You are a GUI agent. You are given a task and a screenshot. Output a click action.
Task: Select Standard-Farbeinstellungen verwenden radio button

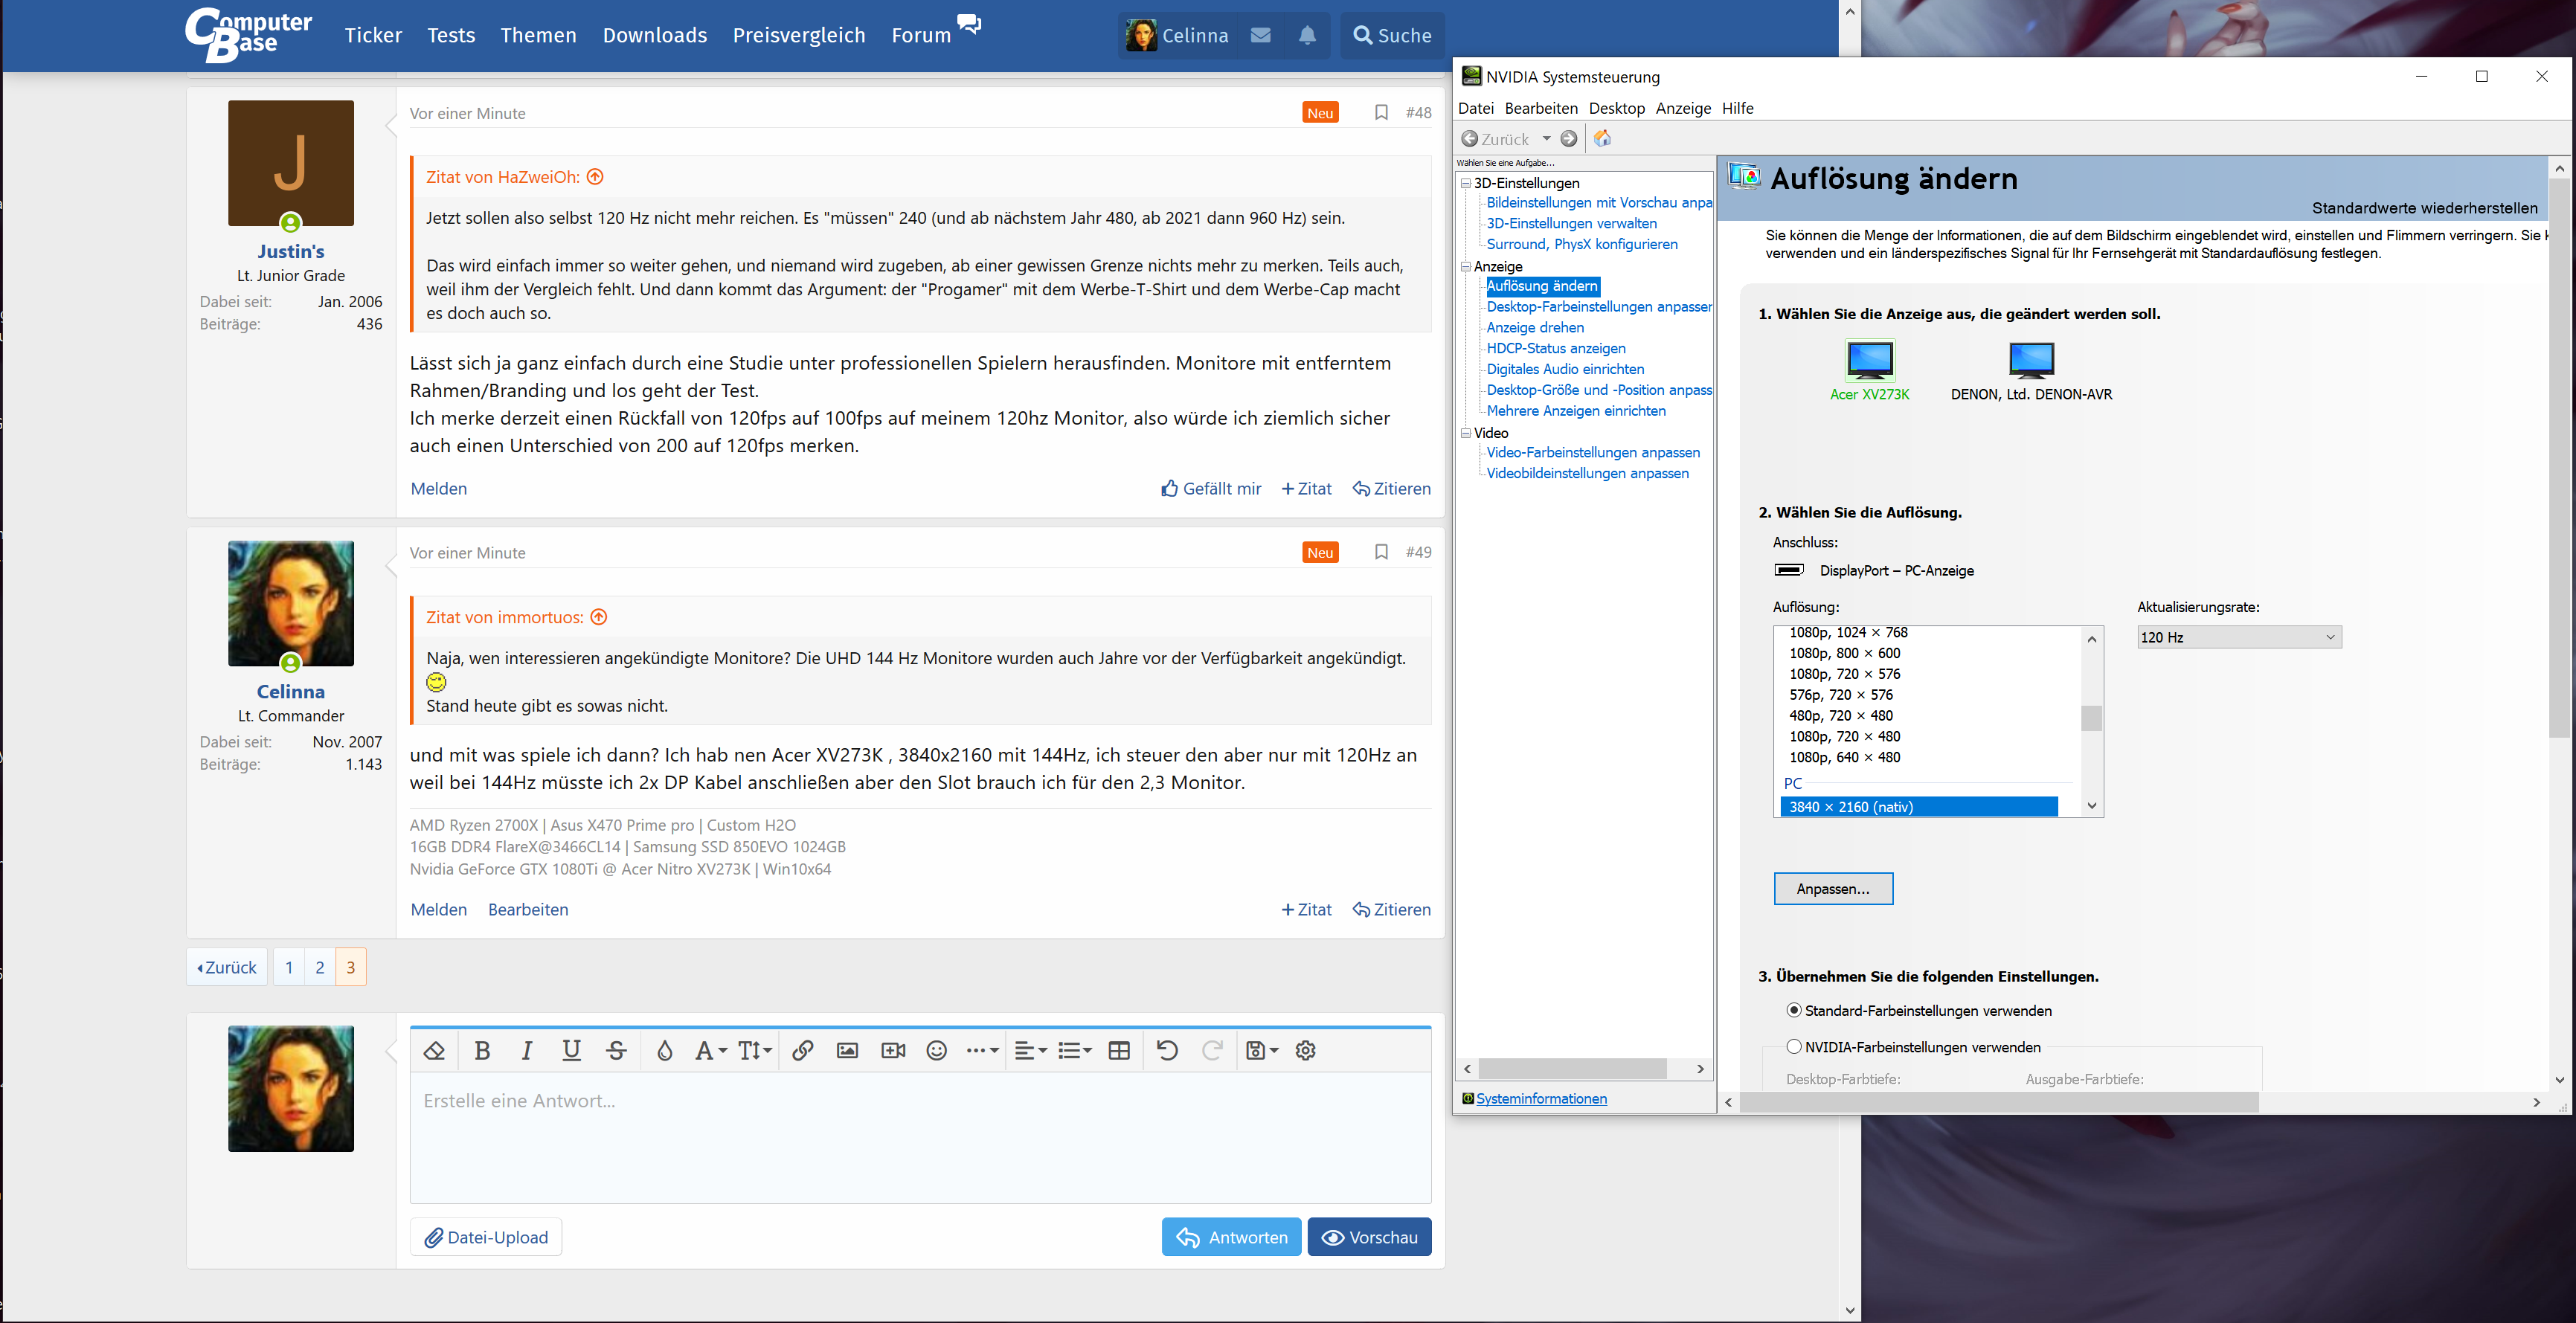pyautogui.click(x=1794, y=1010)
